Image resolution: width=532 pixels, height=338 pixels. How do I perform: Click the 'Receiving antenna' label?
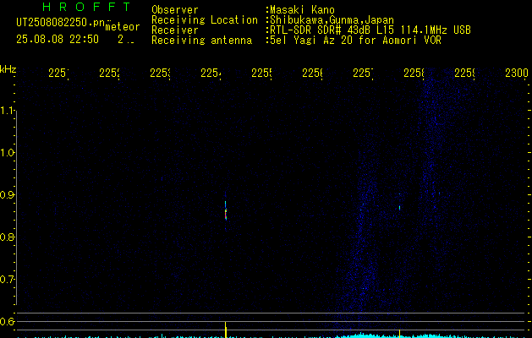tap(202, 41)
